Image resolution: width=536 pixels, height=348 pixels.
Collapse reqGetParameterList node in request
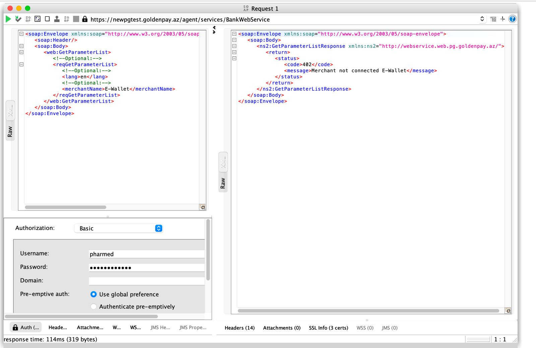(x=21, y=65)
